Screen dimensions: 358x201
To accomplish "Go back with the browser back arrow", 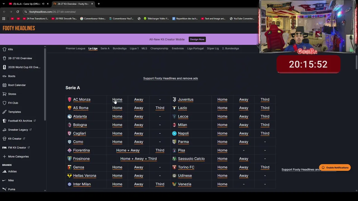I will click(x=4, y=12).
